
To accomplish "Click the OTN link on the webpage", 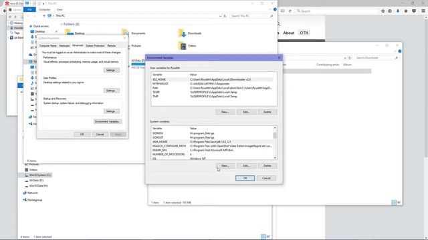I will coord(304,33).
